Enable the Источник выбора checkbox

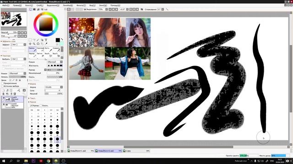coord(2,86)
